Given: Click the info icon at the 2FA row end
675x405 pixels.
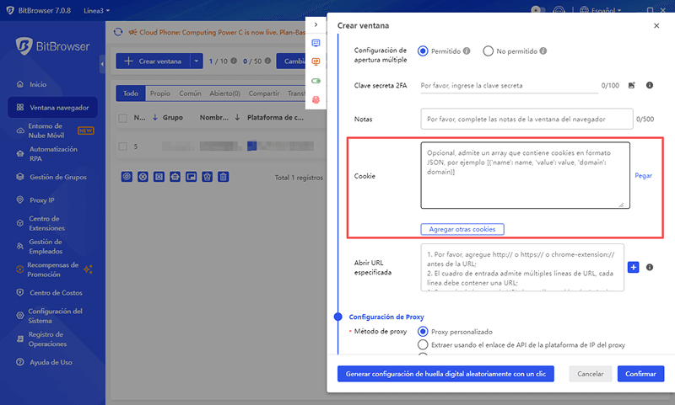Looking at the screenshot, I should tap(650, 85).
